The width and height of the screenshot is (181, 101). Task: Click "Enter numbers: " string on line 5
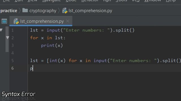133,61
